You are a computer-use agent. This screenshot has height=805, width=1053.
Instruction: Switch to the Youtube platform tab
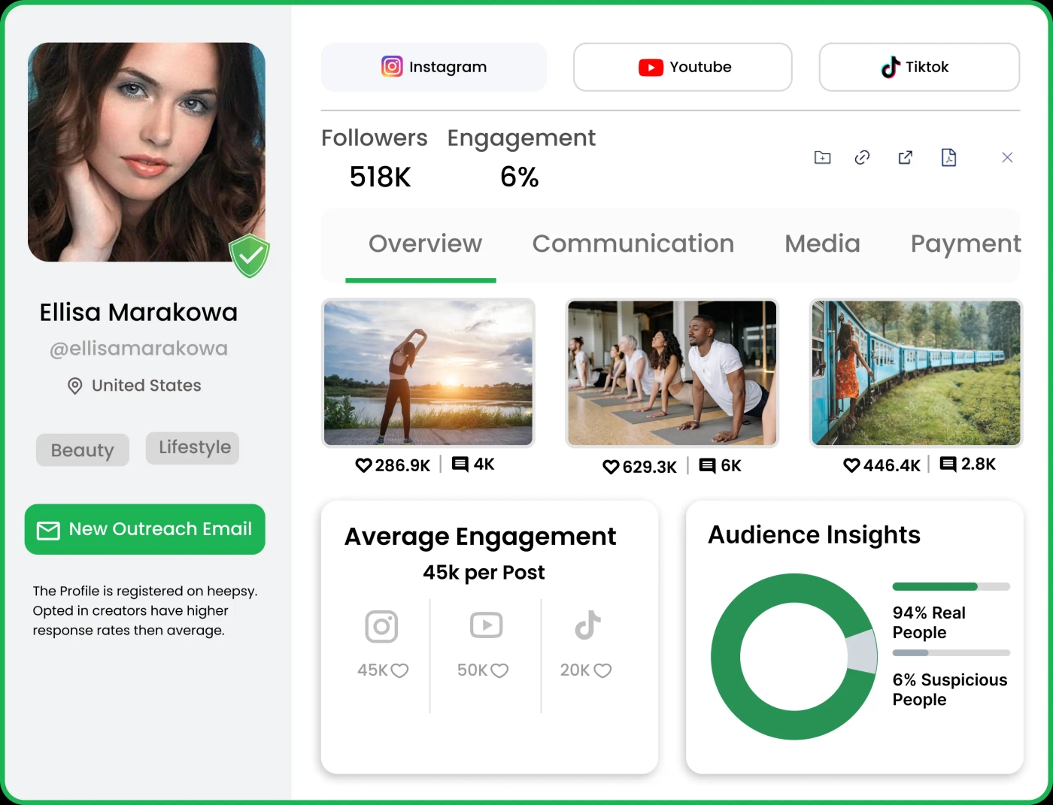[x=682, y=67]
